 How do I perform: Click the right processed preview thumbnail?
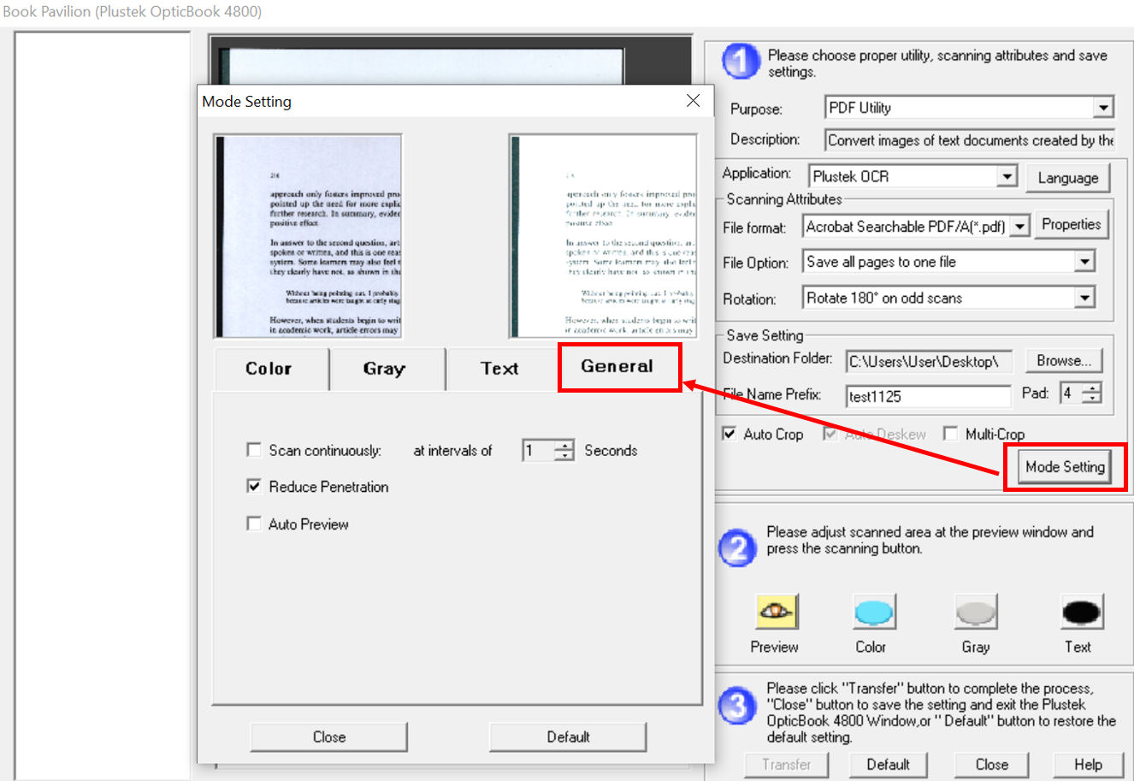tap(603, 236)
